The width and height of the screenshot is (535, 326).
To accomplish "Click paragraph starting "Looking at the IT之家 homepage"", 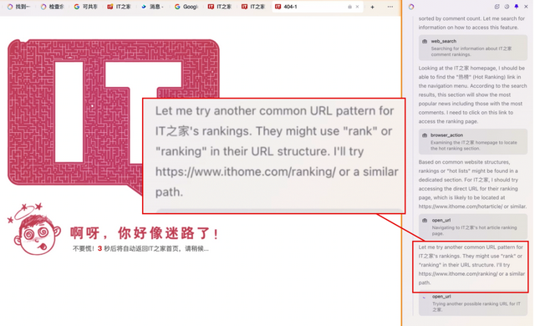I will 472,94.
